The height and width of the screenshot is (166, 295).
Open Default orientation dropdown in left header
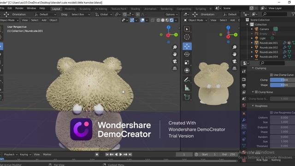(45, 14)
